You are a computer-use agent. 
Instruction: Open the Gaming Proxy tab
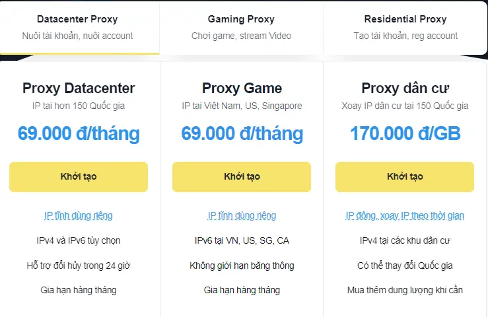[x=241, y=26]
